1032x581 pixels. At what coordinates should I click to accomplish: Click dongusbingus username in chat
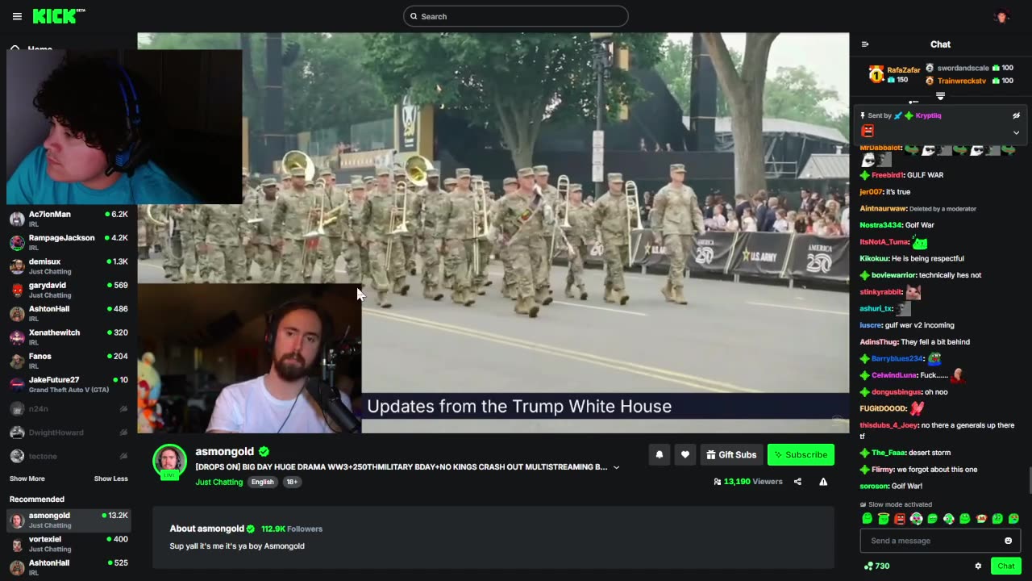pyautogui.click(x=897, y=392)
